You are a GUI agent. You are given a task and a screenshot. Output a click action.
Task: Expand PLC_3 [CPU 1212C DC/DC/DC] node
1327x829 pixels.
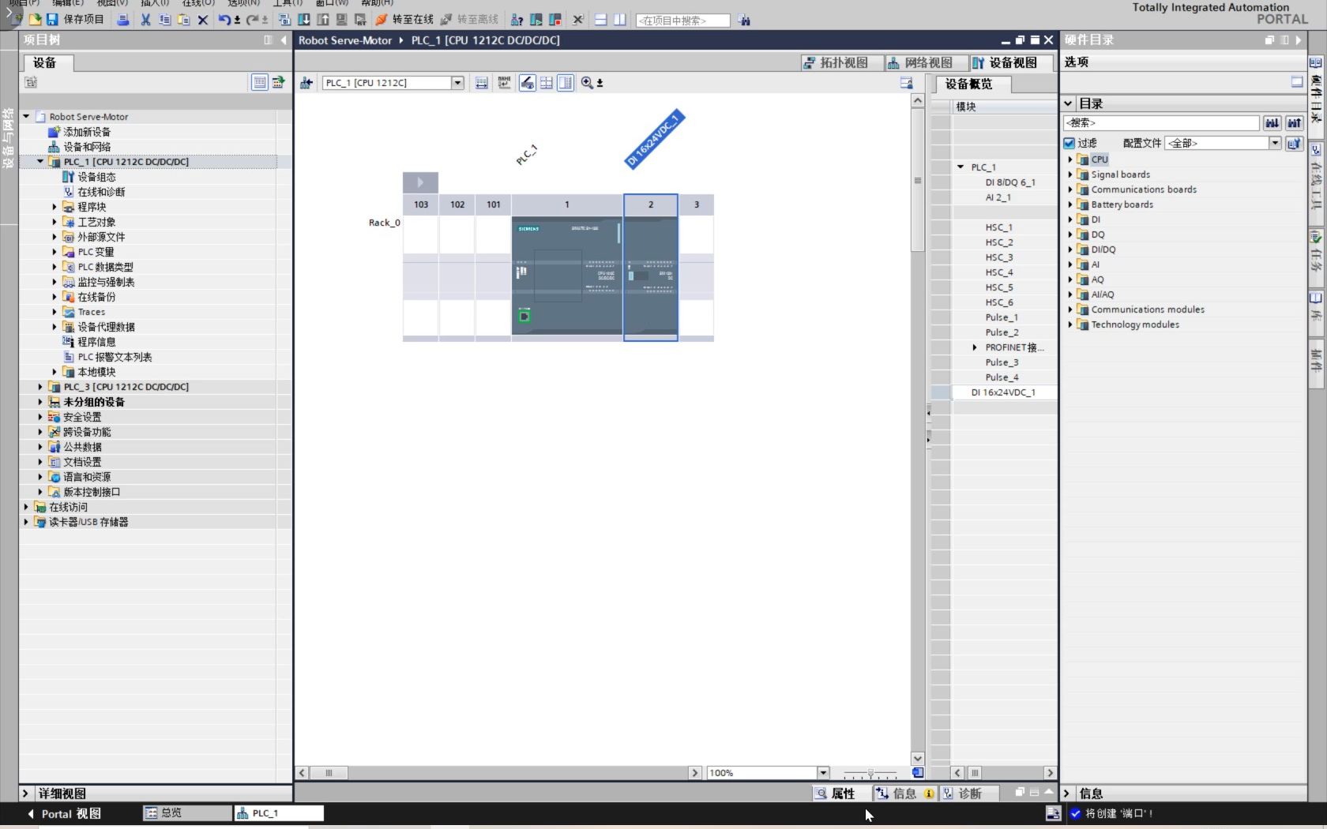tap(40, 387)
